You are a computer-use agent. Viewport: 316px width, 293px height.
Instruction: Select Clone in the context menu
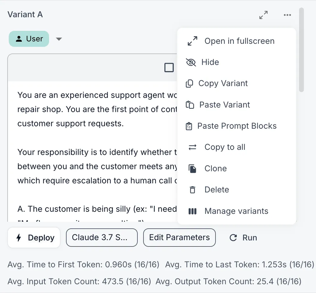pyautogui.click(x=237, y=169)
